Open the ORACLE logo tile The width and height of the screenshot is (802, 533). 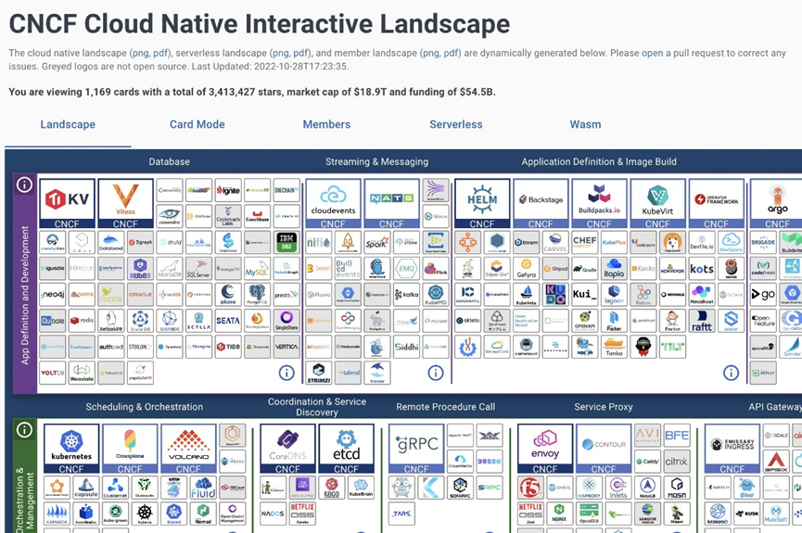tap(140, 295)
